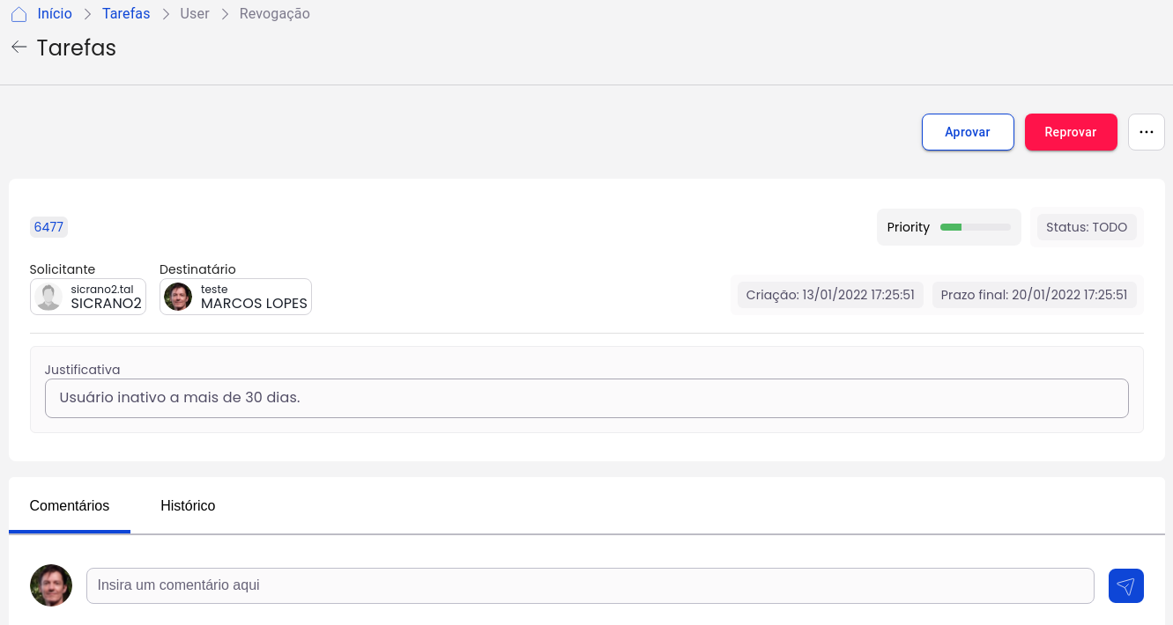Viewport: 1173px width, 625px height.
Task: Click the Prazo final date chip
Action: 1034,295
